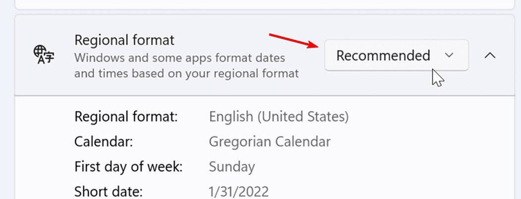Click the settings card above Regional format
Screen dimensions: 521x199
coord(265,4)
